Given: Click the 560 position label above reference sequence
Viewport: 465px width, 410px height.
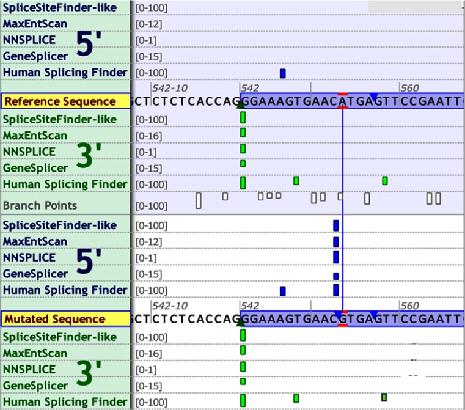Looking at the screenshot, I should tap(409, 87).
